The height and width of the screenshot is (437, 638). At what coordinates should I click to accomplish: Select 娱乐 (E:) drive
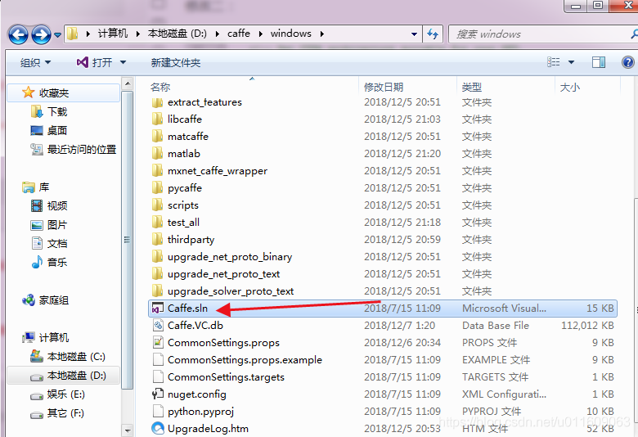(66, 394)
